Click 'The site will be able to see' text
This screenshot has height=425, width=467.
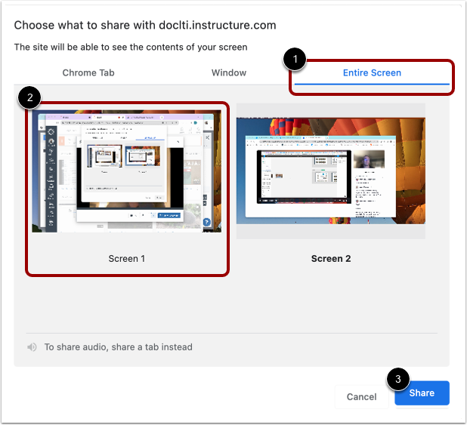[x=131, y=47]
